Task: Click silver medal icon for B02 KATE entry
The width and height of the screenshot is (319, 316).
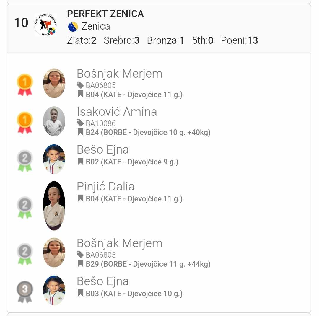Action: point(25,160)
